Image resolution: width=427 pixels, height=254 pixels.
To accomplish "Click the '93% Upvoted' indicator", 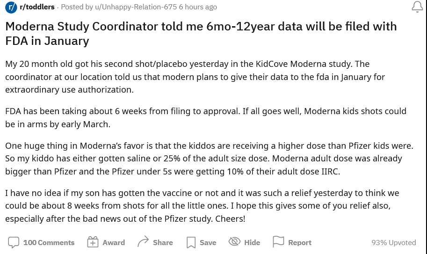I will (394, 243).
